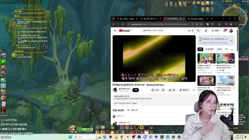The height and width of the screenshot is (140, 249).
Task: Click the blue player mana bar
Action: click(85, 131)
